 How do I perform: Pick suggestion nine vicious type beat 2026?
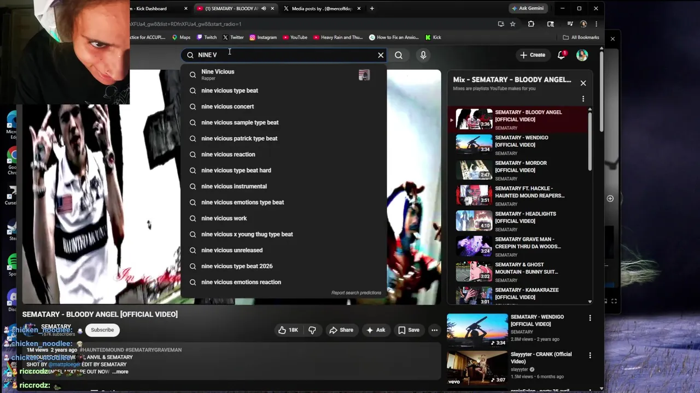coord(283,266)
